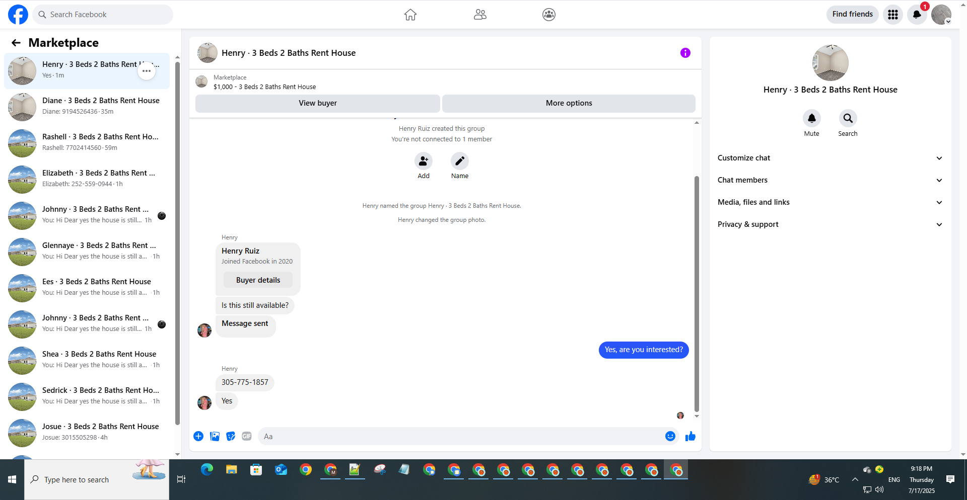Choose a GIF in the composer
Viewport: 967px width, 500px height.
pyautogui.click(x=247, y=436)
